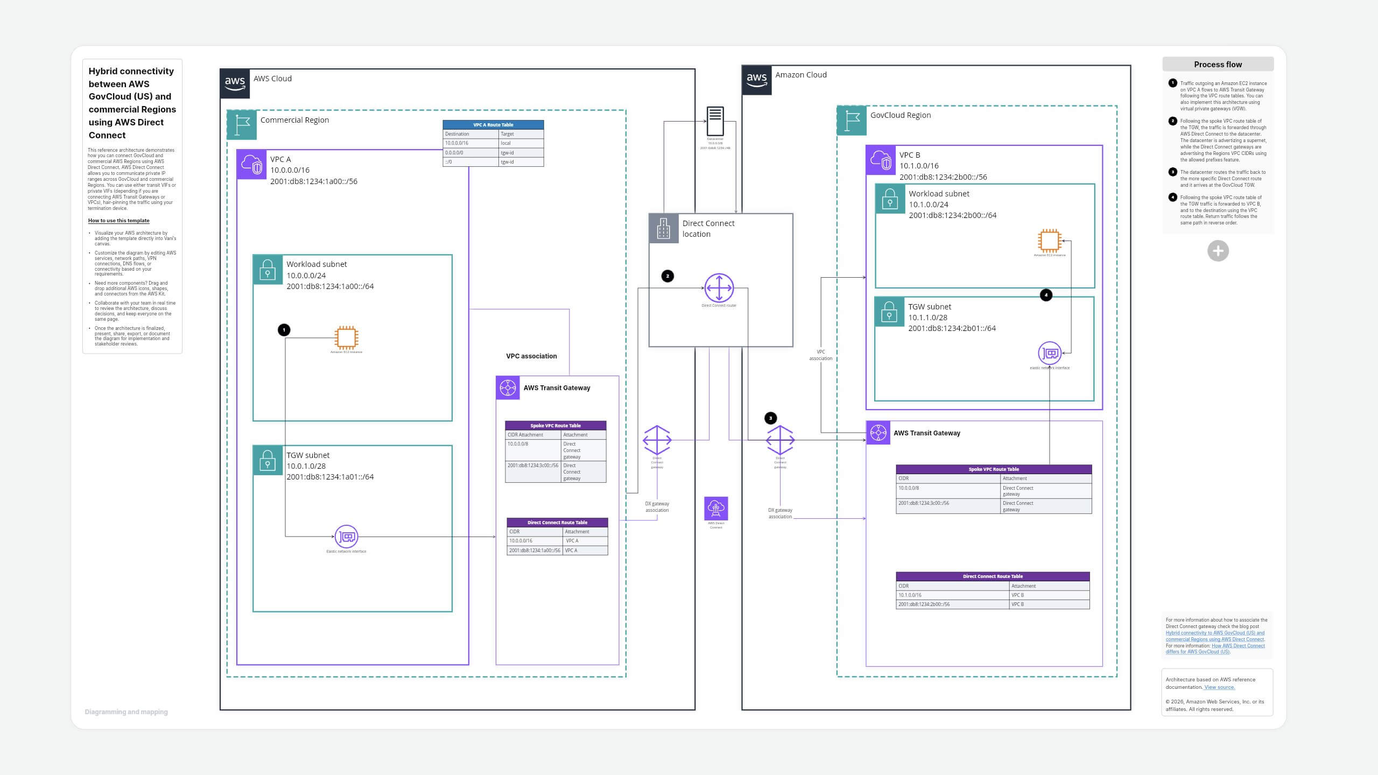Select the "Amazon Cloud" label
1378x775 pixels.
[x=801, y=75]
